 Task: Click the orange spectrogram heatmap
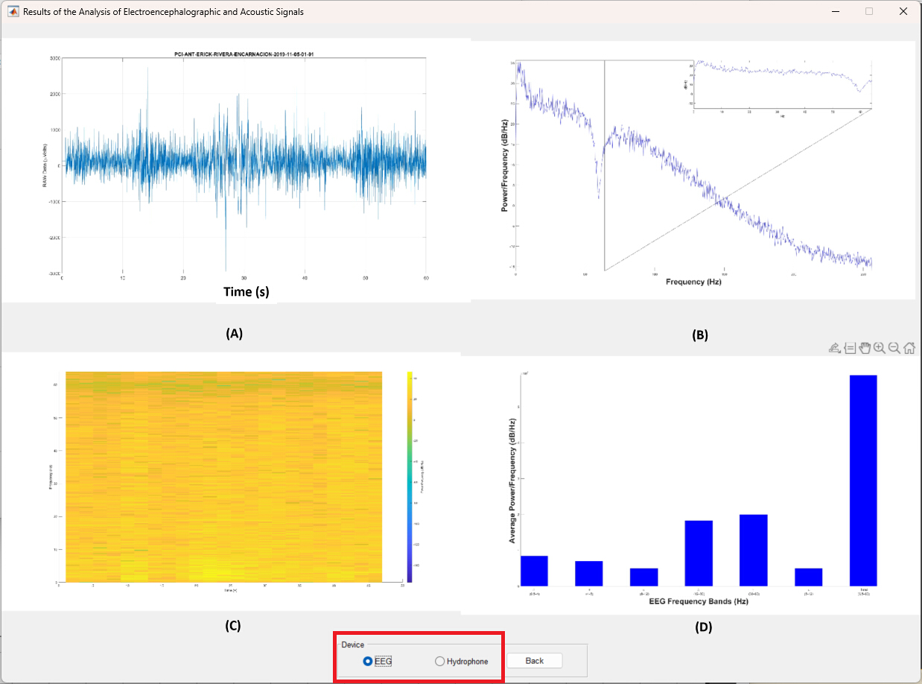point(224,476)
